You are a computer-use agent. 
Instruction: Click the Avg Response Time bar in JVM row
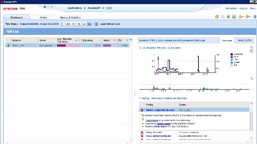pos(69,46)
